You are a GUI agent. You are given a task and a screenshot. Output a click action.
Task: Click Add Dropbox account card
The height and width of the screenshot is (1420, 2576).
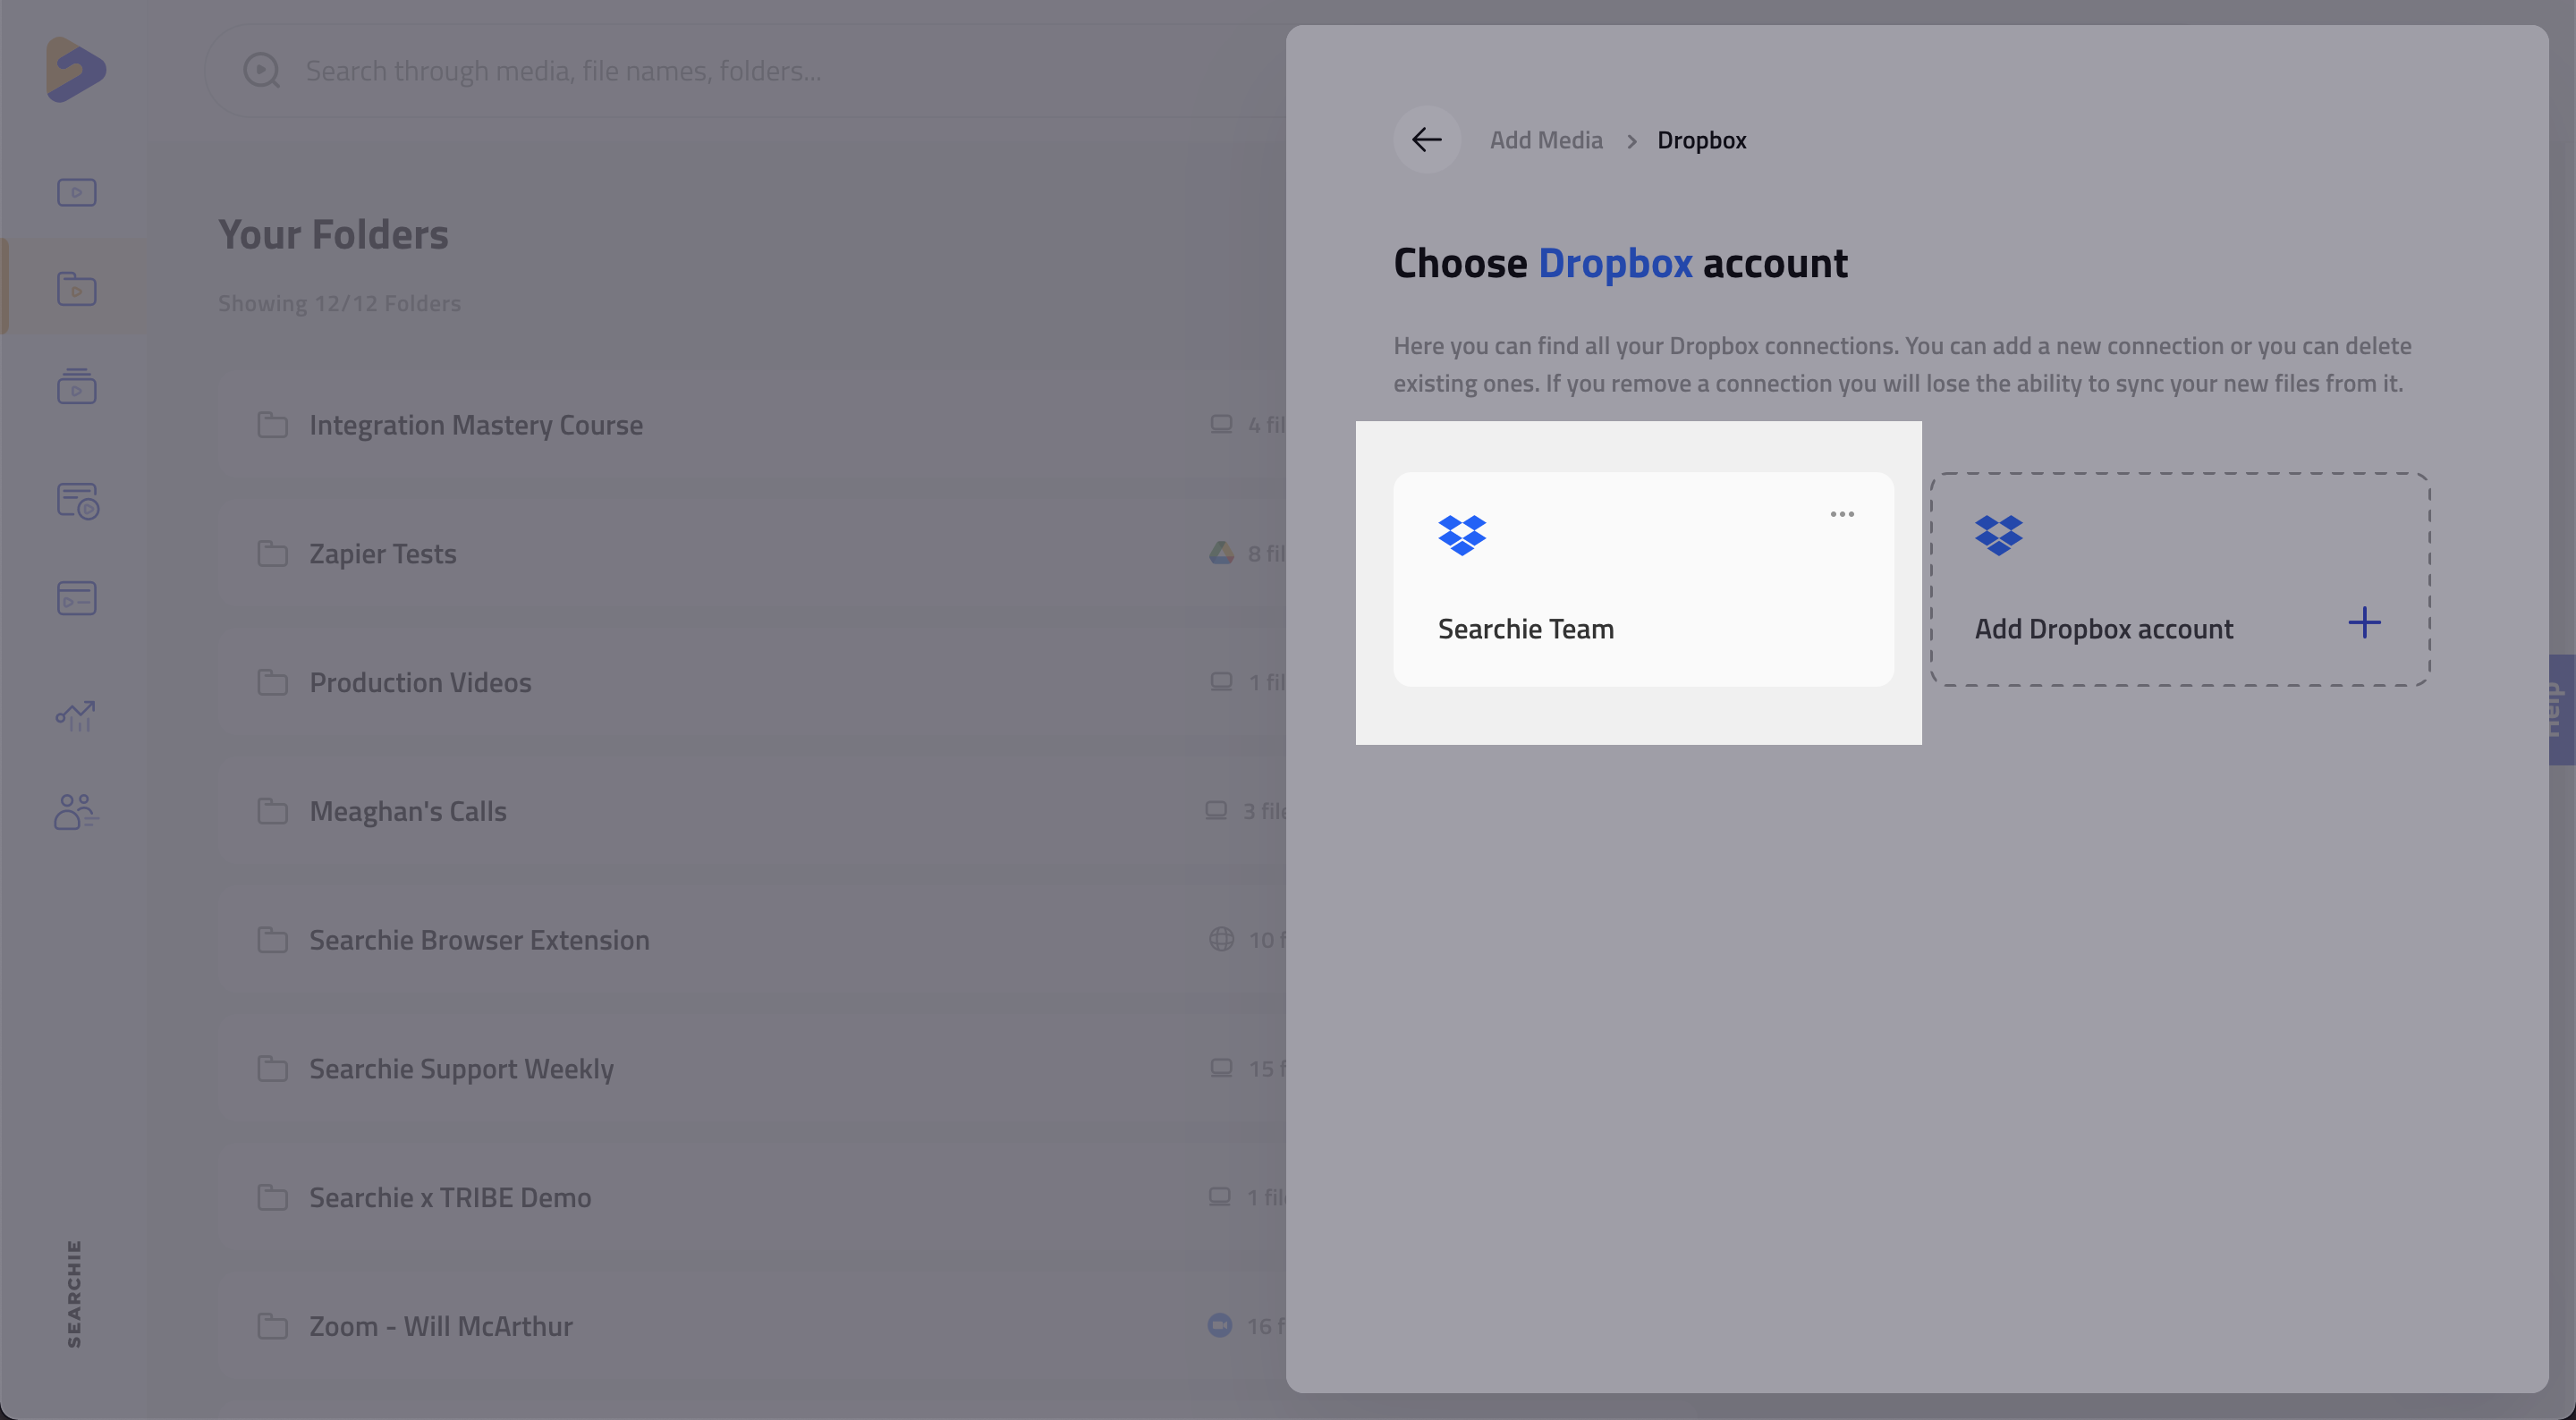click(x=2180, y=579)
